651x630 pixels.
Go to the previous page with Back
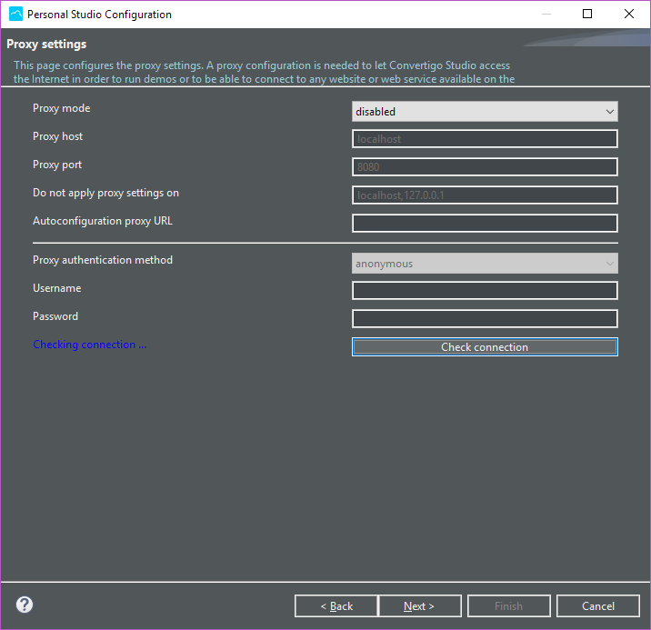click(x=336, y=606)
